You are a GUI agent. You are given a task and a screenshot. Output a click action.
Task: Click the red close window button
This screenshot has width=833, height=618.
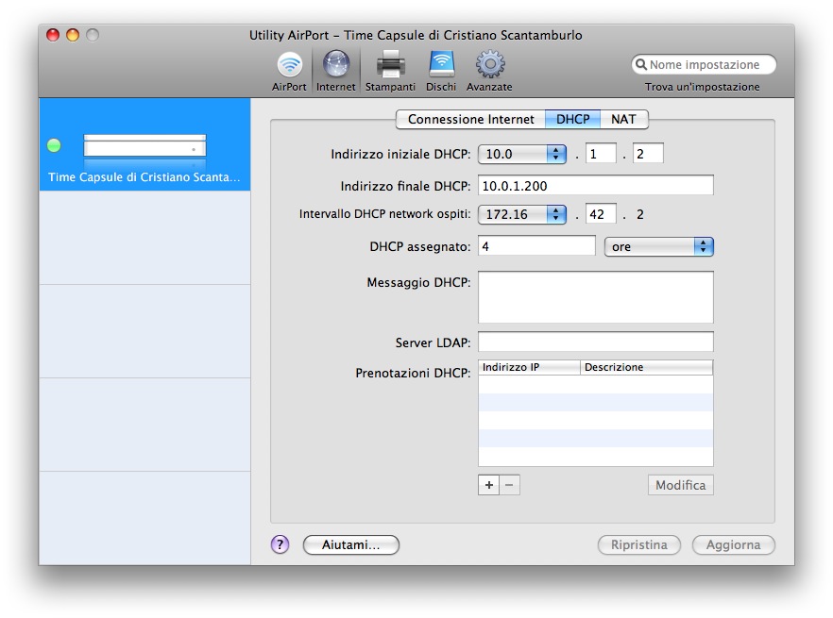coord(53,35)
